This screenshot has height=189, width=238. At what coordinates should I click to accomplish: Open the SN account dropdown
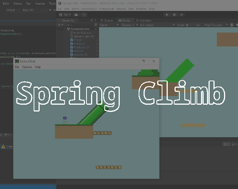coord(65,15)
